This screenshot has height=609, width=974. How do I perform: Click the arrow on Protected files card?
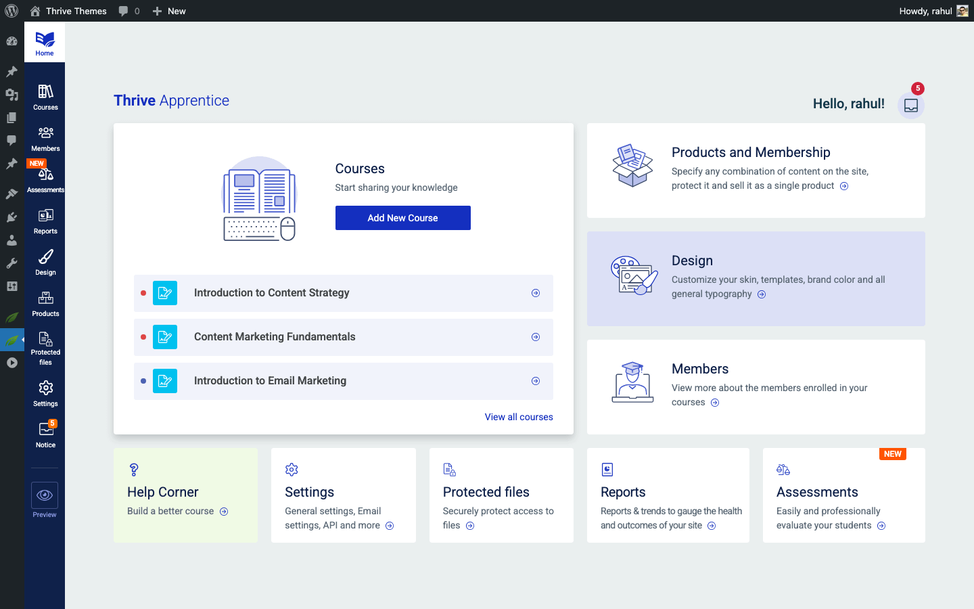coord(470,526)
